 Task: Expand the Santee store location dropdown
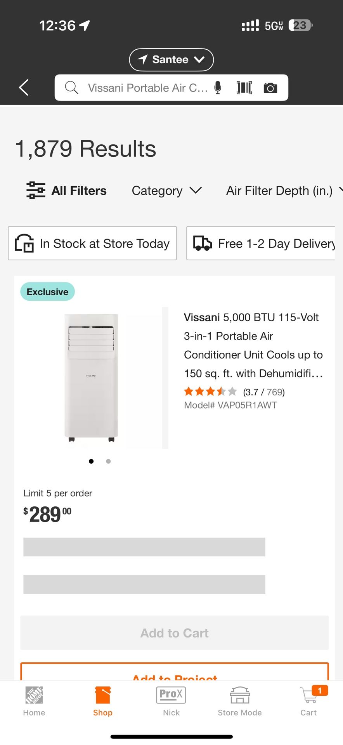click(x=171, y=60)
